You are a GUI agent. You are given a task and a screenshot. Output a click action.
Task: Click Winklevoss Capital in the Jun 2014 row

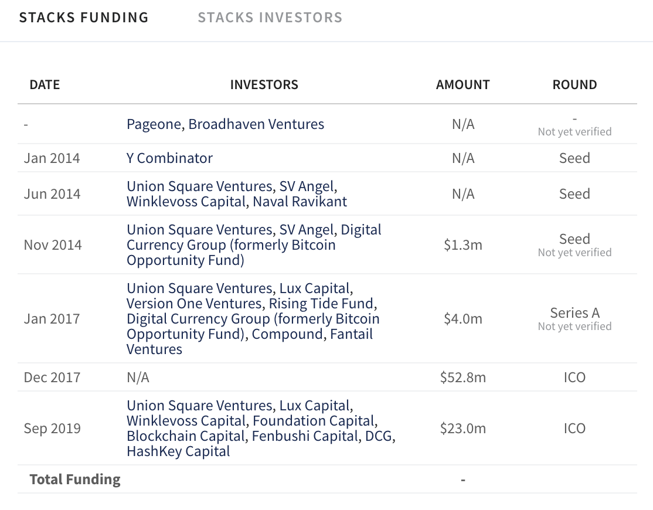(x=186, y=202)
